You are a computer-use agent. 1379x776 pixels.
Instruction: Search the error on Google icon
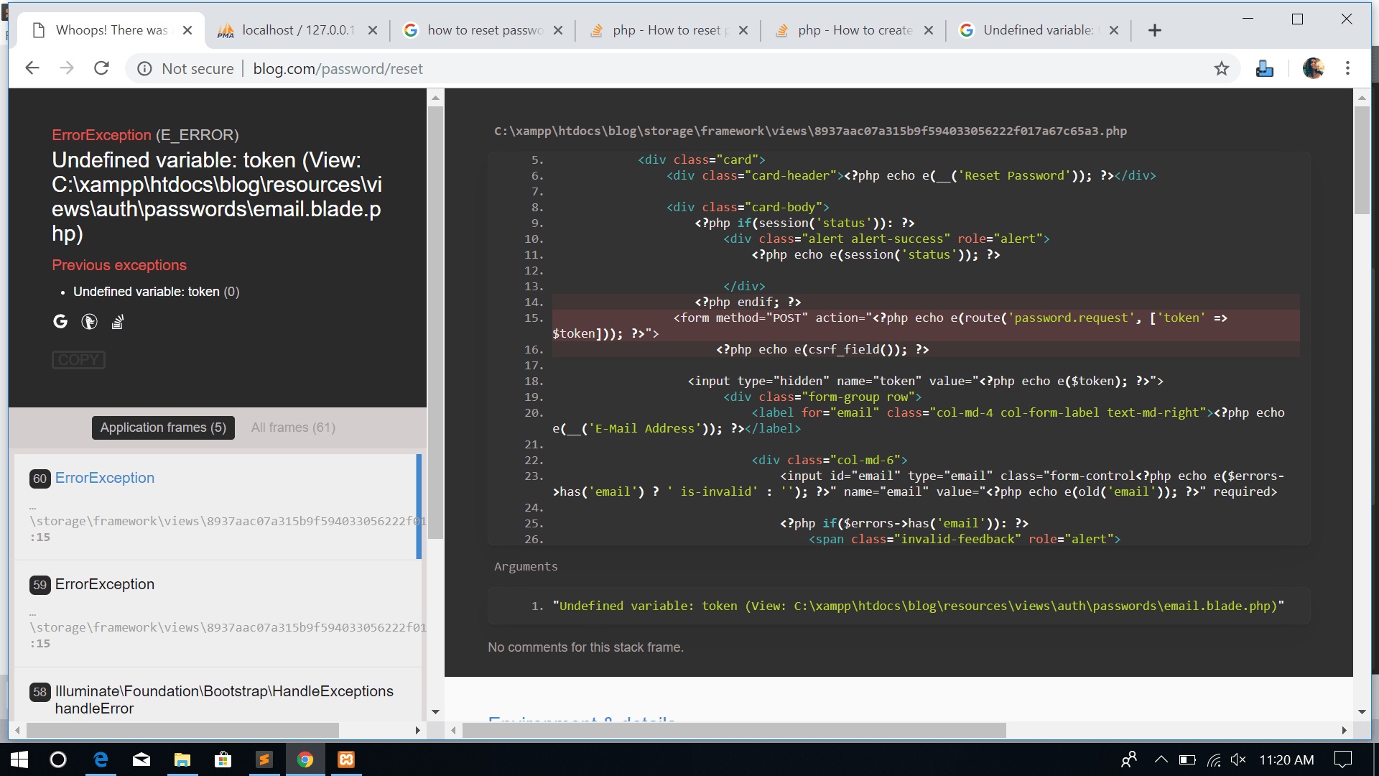60,322
